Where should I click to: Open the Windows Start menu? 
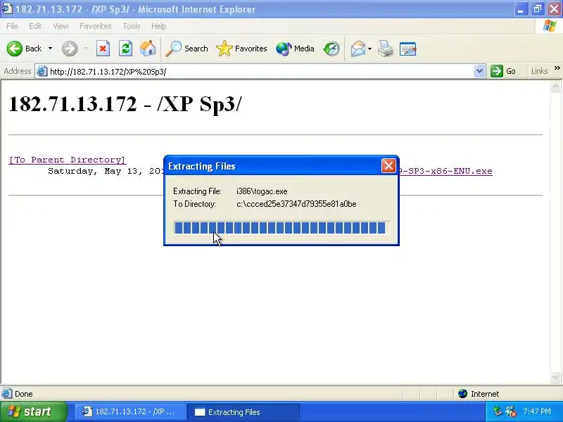33,411
